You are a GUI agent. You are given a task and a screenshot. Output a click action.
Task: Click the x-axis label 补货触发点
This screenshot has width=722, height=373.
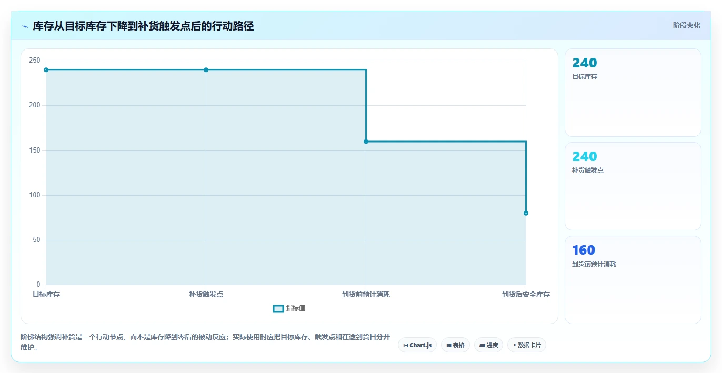tap(206, 295)
